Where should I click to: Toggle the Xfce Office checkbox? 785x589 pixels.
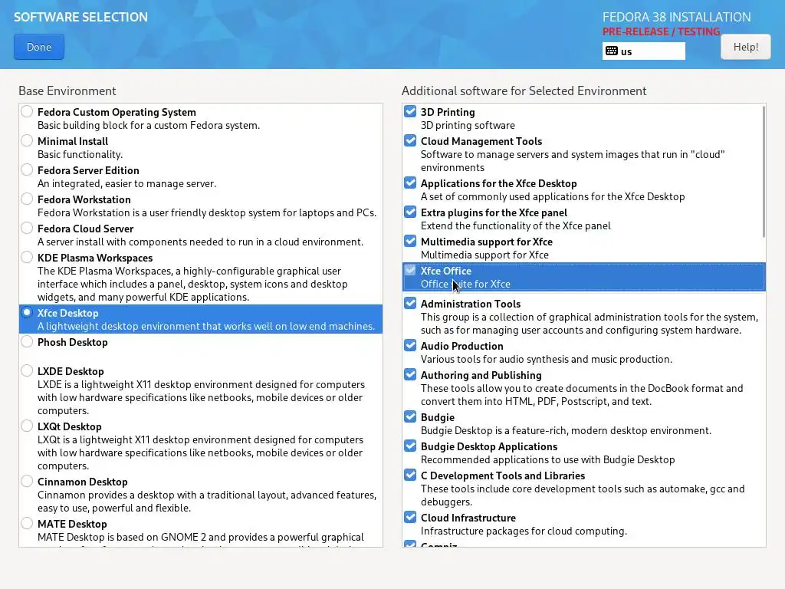pyautogui.click(x=410, y=270)
